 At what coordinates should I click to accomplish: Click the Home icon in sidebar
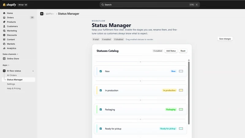coord(4,13)
